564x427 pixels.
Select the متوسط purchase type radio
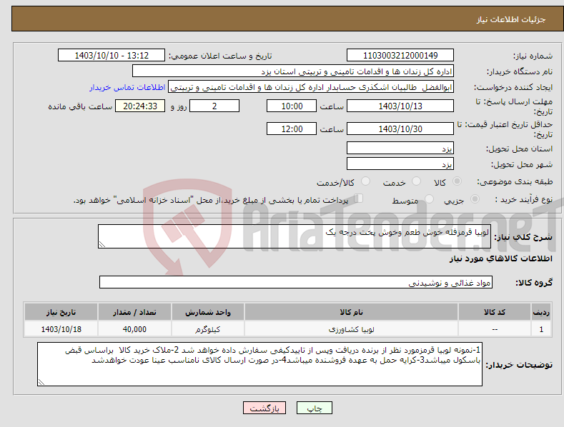coord(429,199)
